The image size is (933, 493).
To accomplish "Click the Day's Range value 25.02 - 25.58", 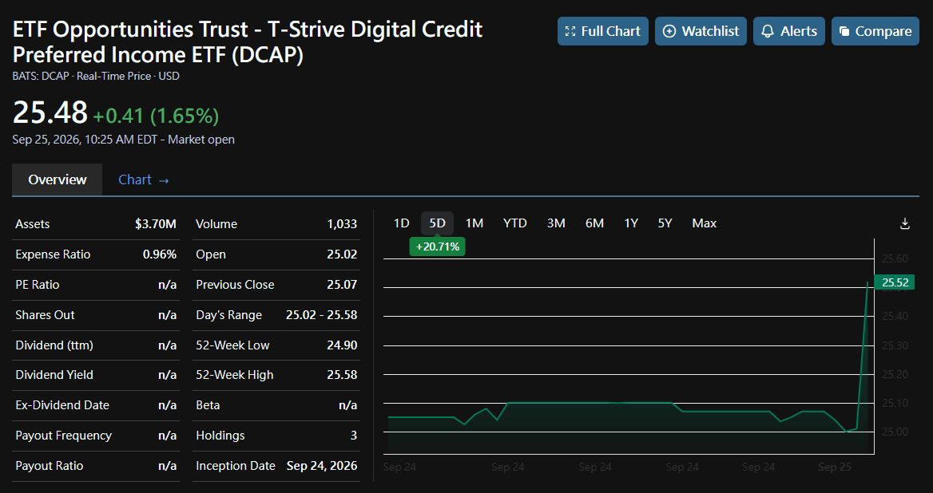I will 321,315.
